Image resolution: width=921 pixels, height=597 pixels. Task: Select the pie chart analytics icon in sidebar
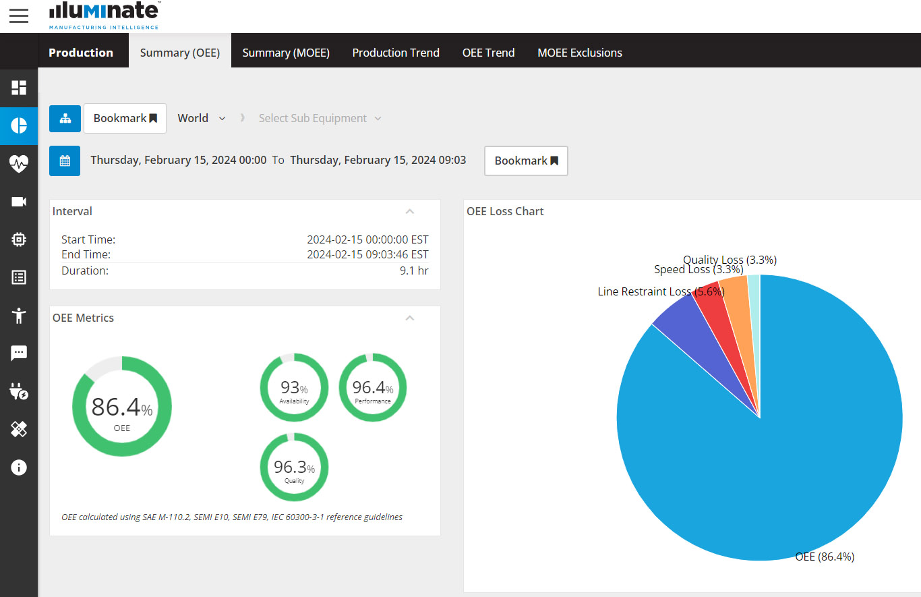coord(19,126)
